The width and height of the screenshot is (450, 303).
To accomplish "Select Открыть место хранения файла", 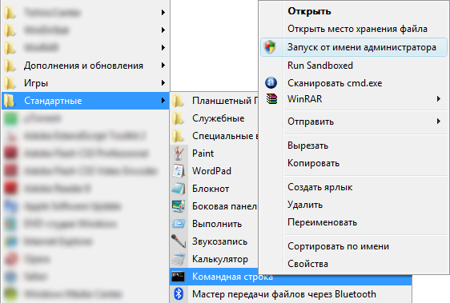I will point(357,29).
